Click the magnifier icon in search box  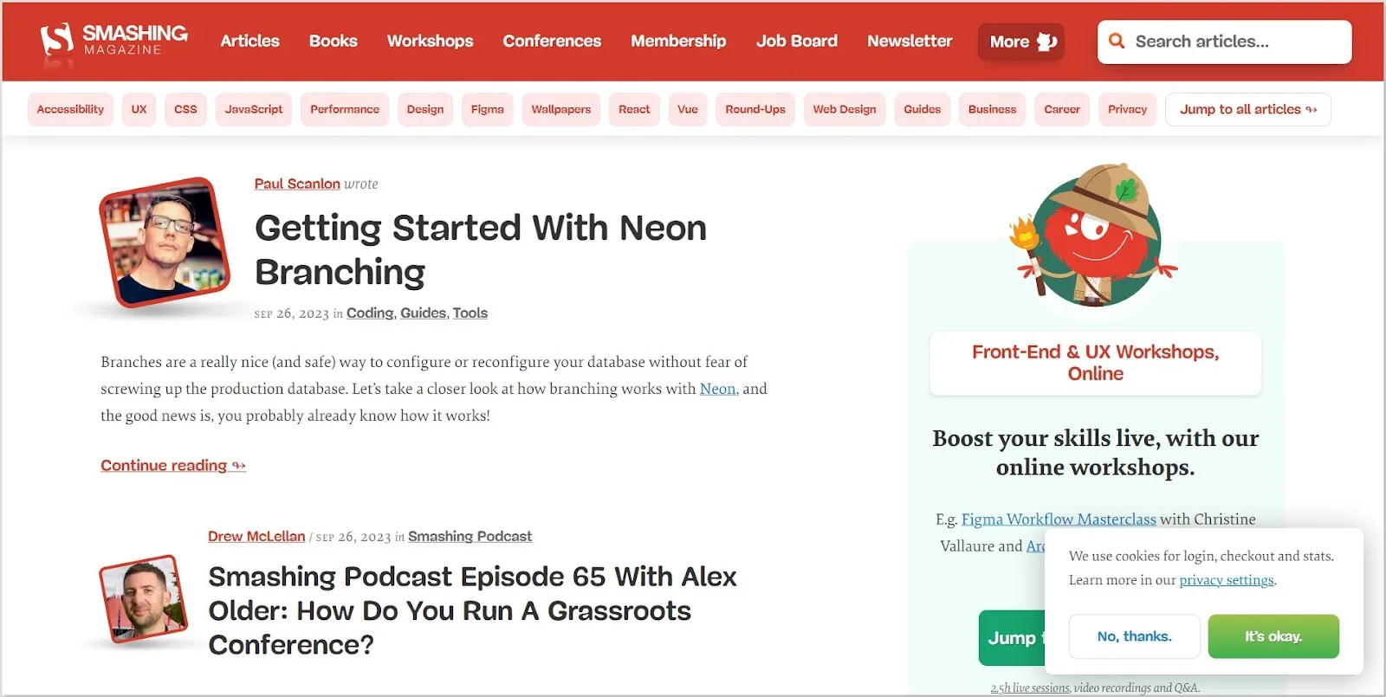tap(1117, 42)
